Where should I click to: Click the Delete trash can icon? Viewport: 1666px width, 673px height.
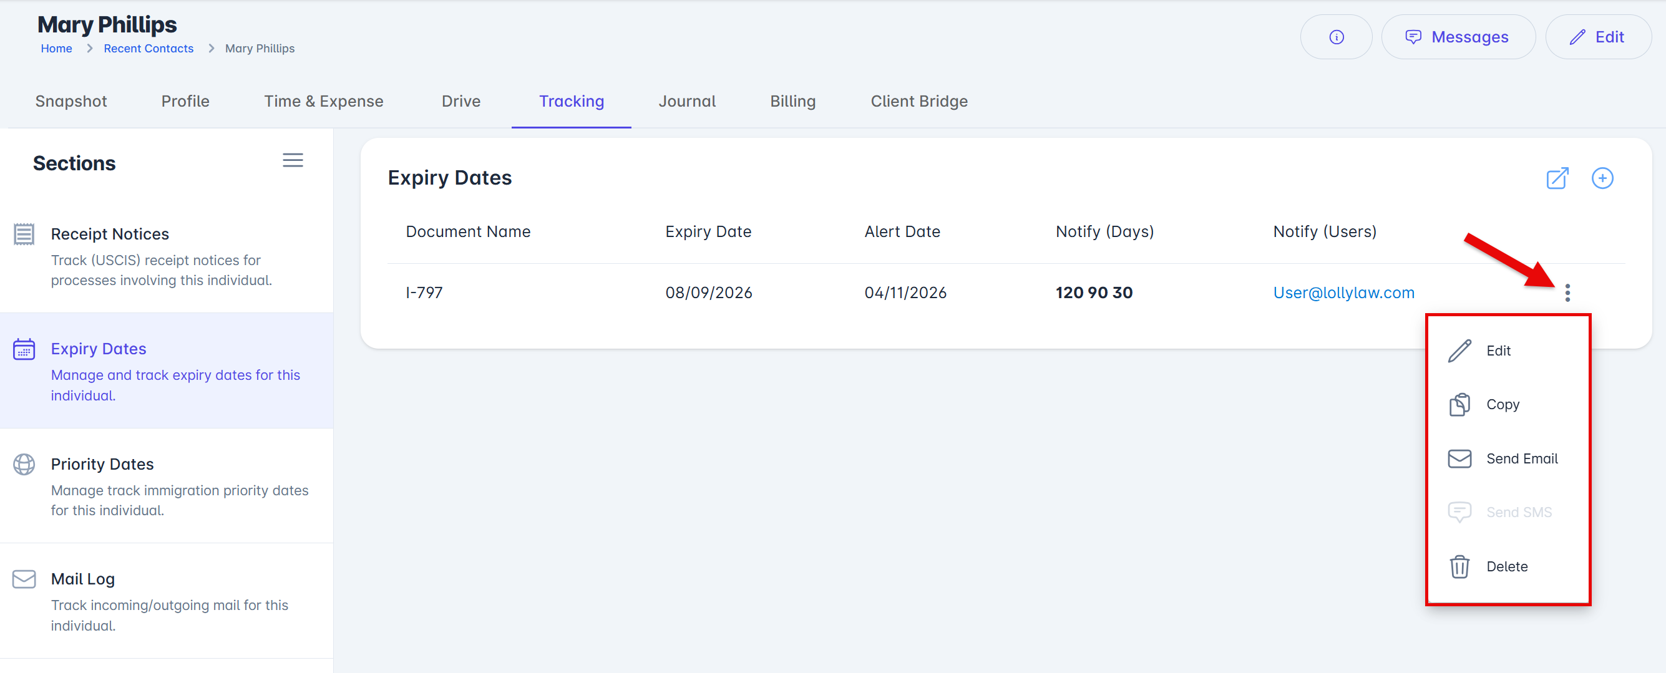1459,566
